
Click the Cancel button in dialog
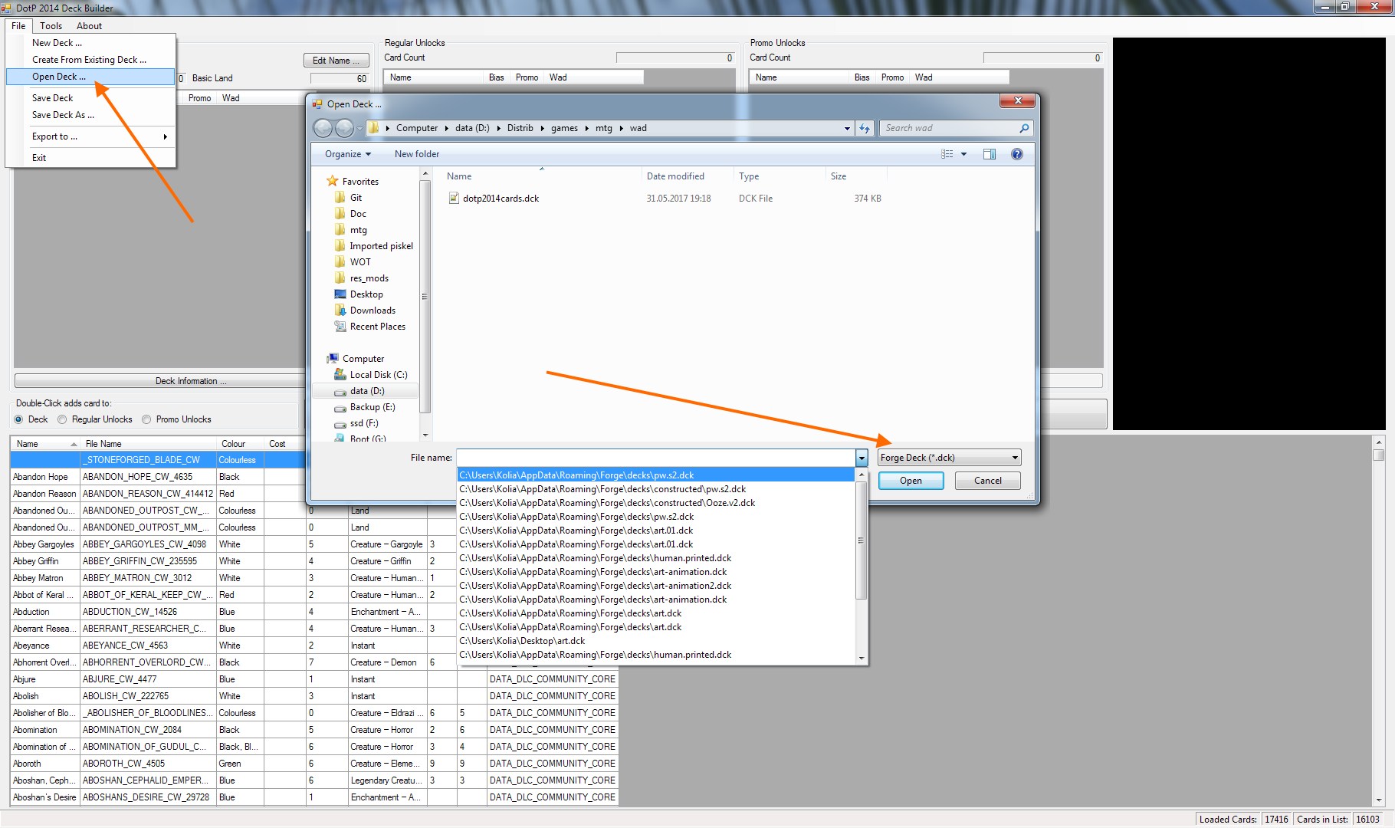pyautogui.click(x=987, y=481)
